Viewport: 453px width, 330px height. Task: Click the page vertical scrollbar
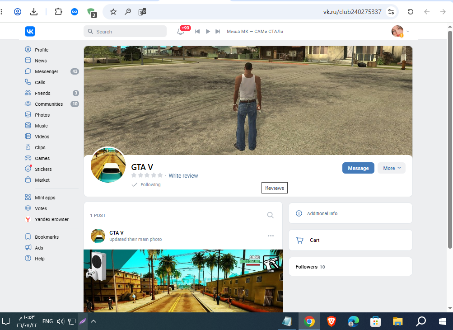click(450, 139)
